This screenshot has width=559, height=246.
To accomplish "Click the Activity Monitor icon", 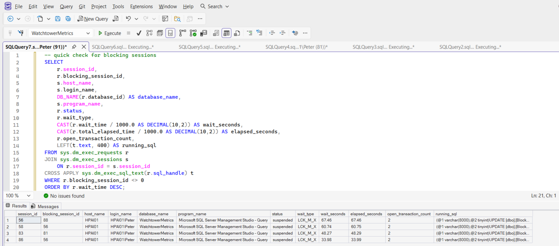I will tap(165, 19).
